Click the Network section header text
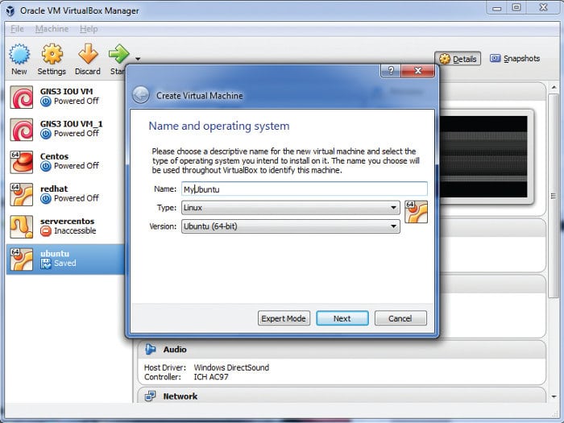Viewport: 564px width, 423px height. (x=180, y=396)
